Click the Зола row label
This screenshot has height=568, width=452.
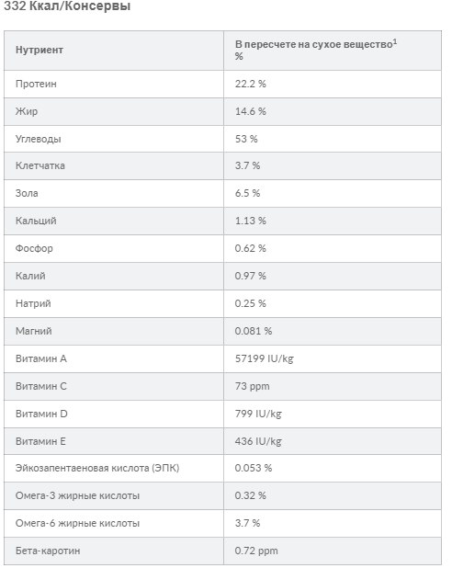(27, 193)
